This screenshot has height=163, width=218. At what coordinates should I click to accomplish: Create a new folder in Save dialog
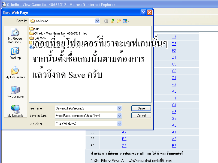coord(119,21)
